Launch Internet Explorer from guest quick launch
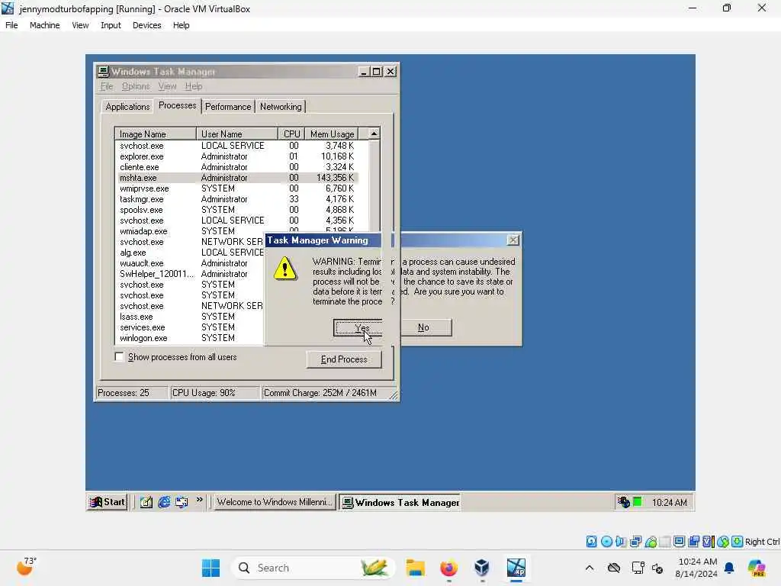 pos(164,502)
